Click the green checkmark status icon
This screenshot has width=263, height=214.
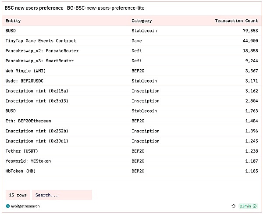coord(255,206)
